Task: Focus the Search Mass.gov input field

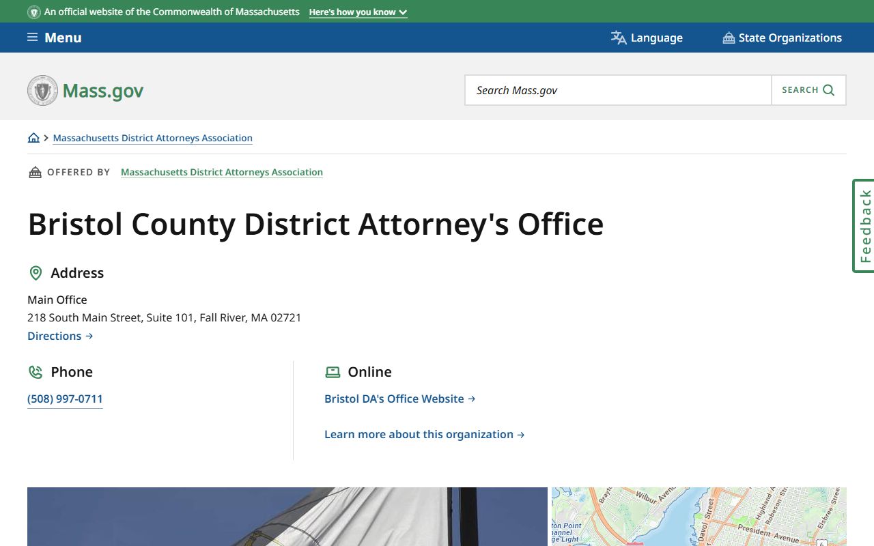Action: coord(618,90)
